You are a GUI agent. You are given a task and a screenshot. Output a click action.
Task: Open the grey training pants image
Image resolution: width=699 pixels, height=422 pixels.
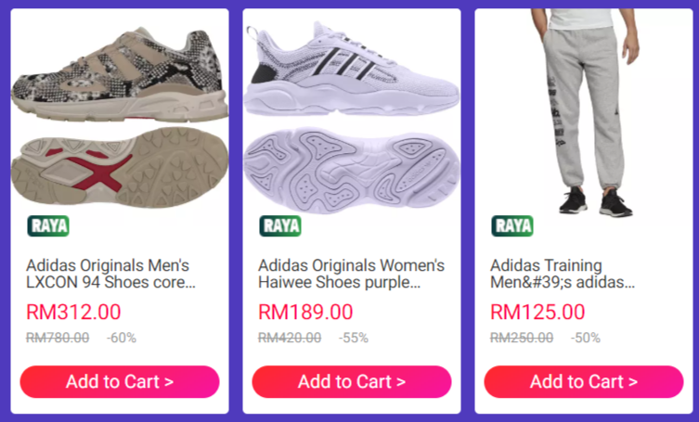(584, 111)
